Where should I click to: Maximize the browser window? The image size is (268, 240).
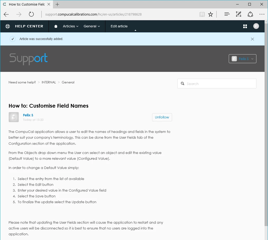[250, 4]
